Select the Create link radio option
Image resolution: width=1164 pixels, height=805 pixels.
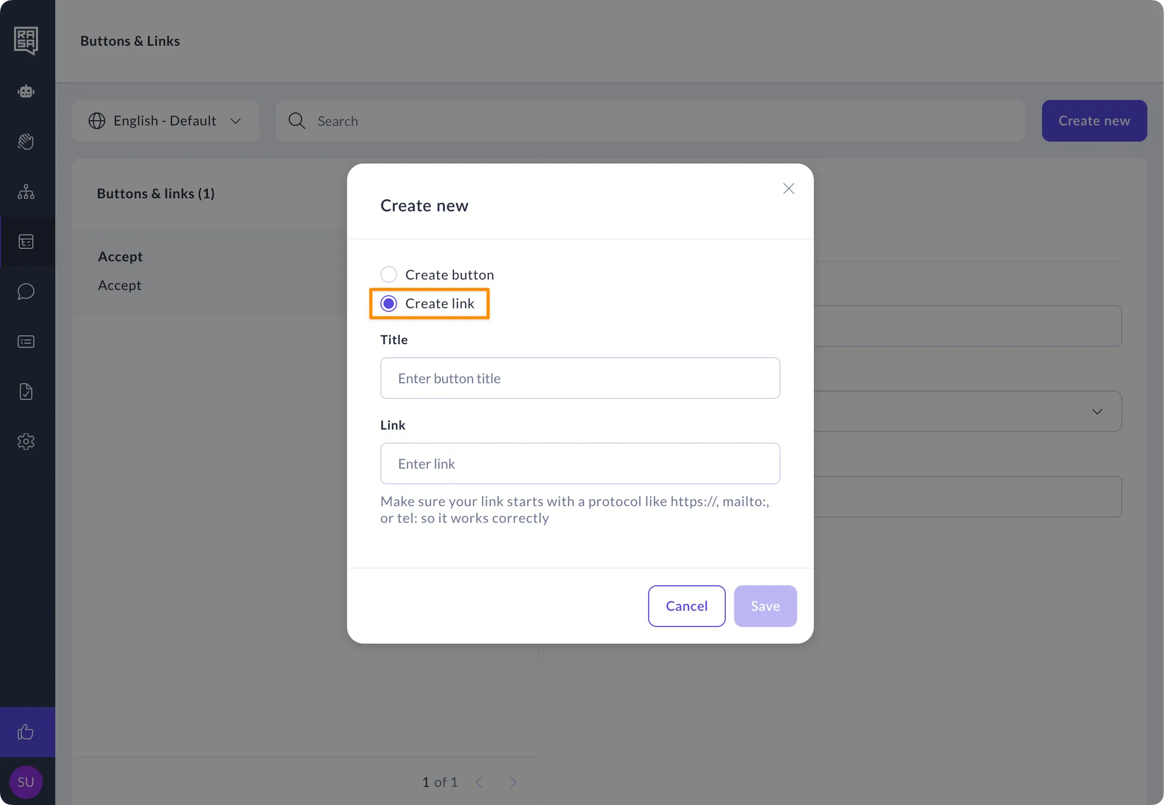coord(389,303)
